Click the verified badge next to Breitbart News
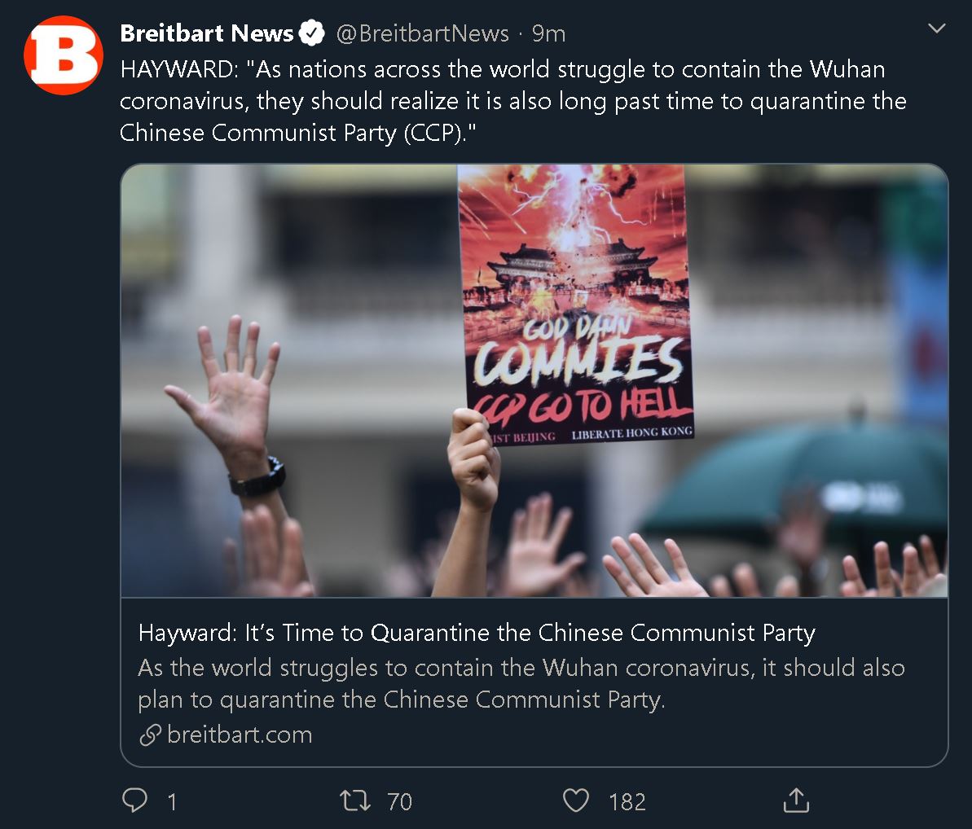 312,33
